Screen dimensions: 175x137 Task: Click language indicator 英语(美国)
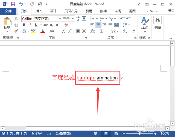pyautogui.click(x=63, y=133)
